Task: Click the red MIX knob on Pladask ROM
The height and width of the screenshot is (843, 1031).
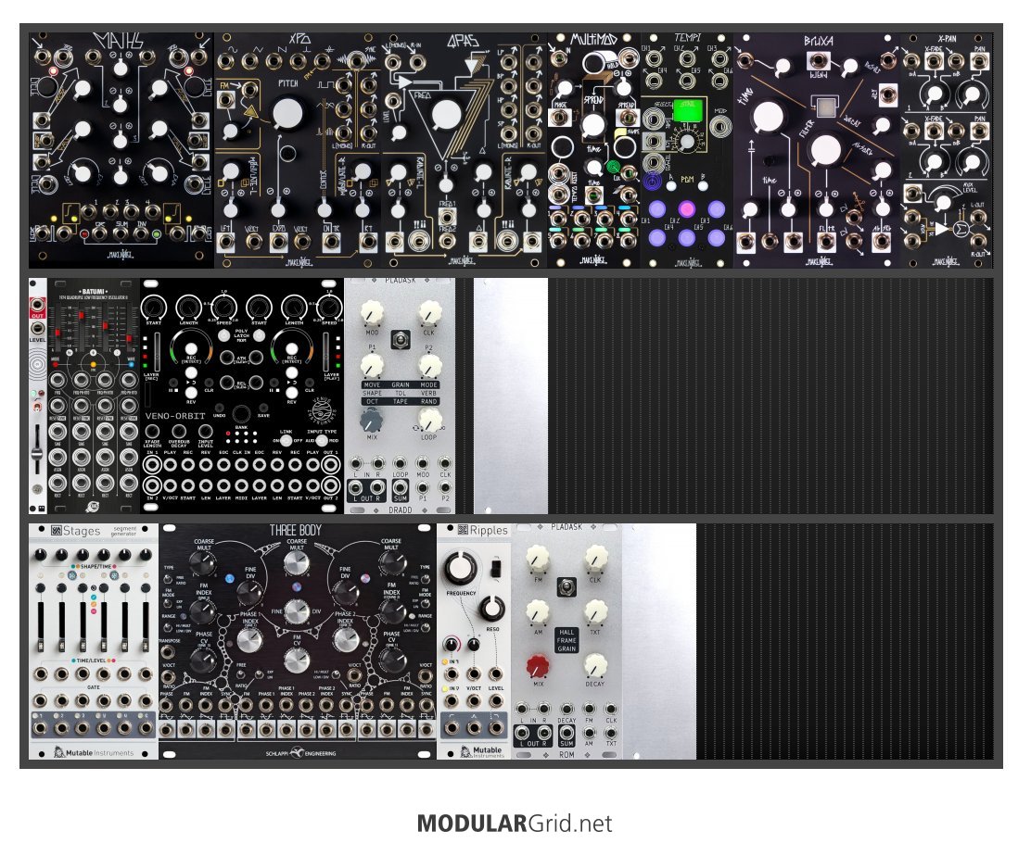Action: pyautogui.click(x=539, y=666)
